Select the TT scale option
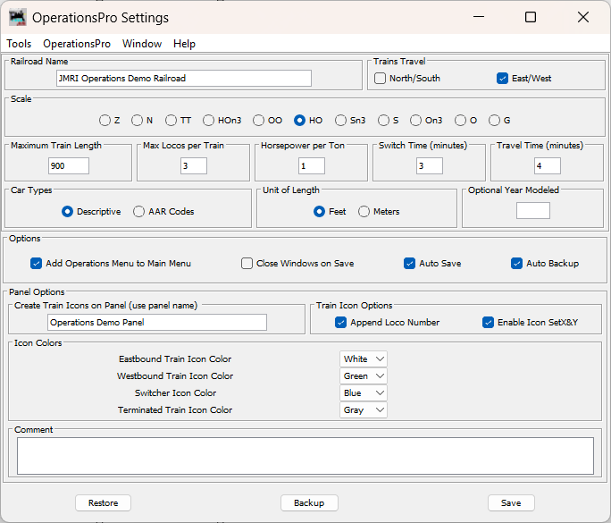 (172, 120)
